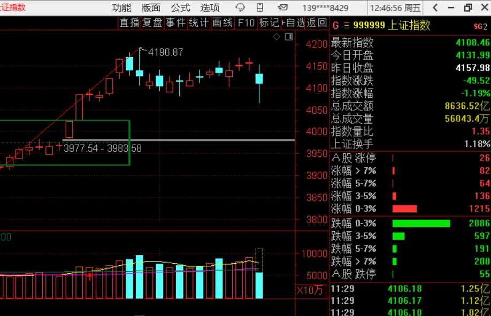The image size is (491, 316).
Task: Click the 跌幅 >7% count 200
Action: point(481,262)
